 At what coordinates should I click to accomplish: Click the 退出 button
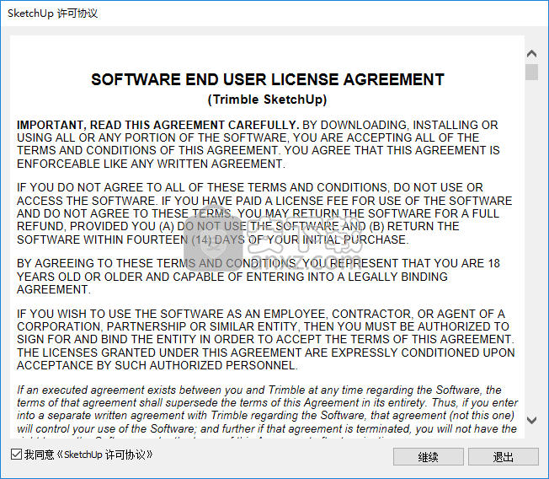tap(504, 456)
